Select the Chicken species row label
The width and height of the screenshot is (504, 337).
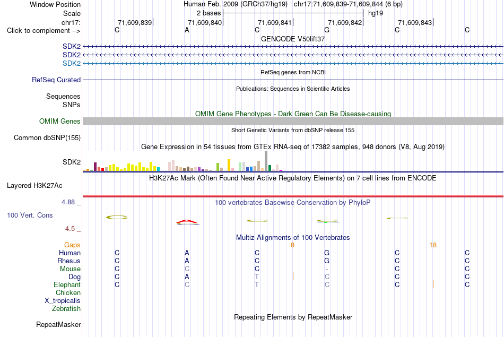tap(68, 292)
